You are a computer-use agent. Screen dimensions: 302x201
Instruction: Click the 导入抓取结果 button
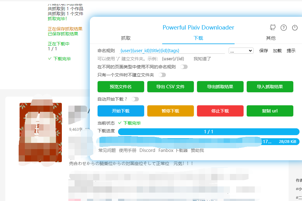(270, 87)
